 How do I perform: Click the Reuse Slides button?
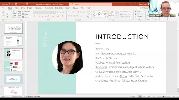[19, 14]
